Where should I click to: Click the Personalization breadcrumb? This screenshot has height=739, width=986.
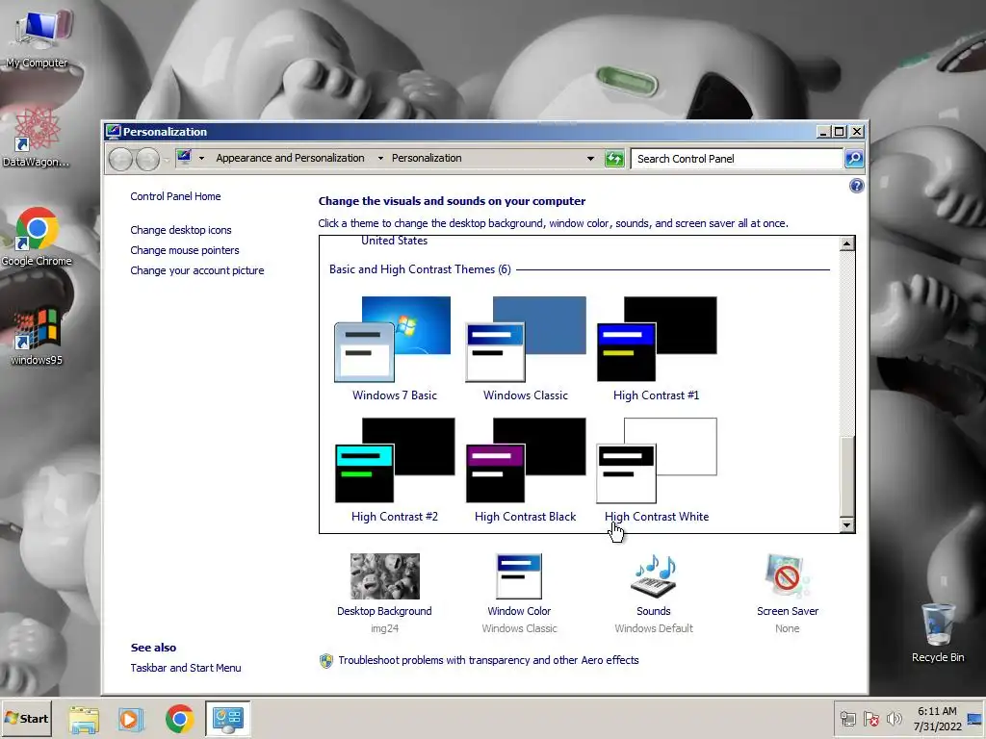pyautogui.click(x=427, y=159)
